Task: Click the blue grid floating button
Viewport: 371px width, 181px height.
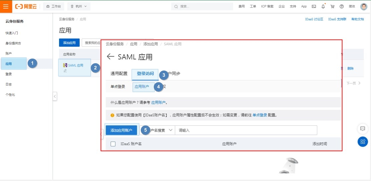Action: point(363,142)
